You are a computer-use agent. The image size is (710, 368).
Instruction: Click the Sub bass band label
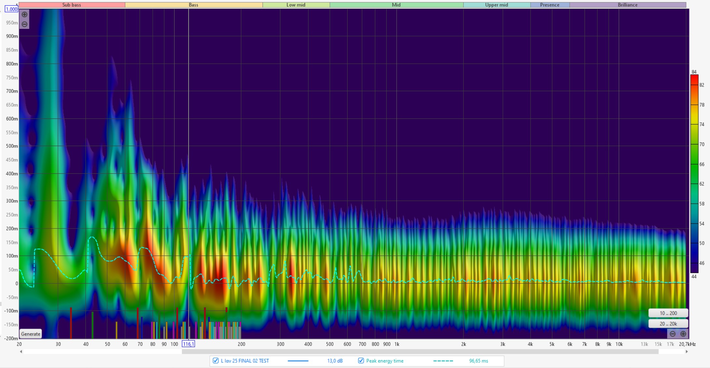coord(72,5)
